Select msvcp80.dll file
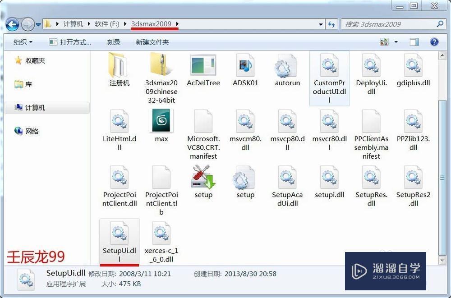Screen dimensions: 451x298 (x=287, y=130)
